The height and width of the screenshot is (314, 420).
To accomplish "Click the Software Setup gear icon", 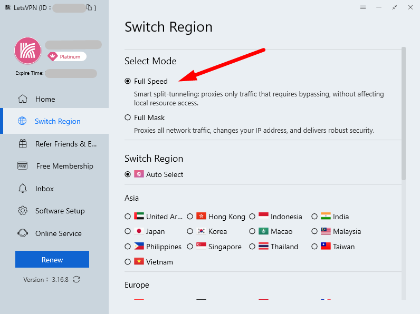I will pos(23,211).
